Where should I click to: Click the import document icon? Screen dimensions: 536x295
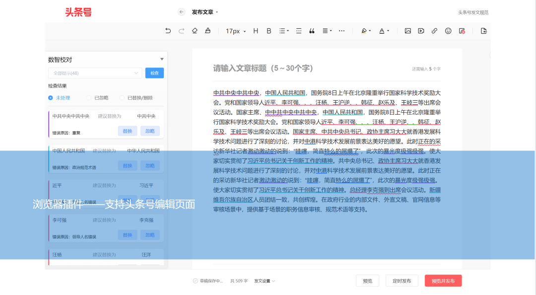(x=483, y=31)
